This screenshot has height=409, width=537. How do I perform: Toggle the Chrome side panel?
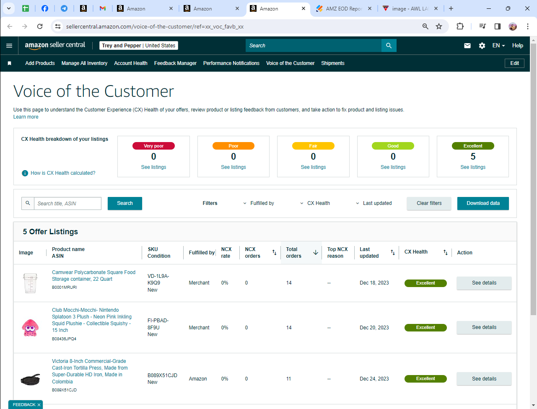[x=498, y=26]
